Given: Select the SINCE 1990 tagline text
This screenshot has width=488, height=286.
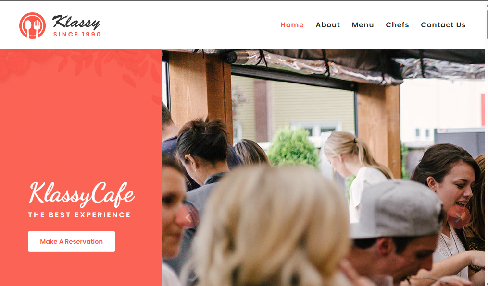Looking at the screenshot, I should tap(77, 35).
